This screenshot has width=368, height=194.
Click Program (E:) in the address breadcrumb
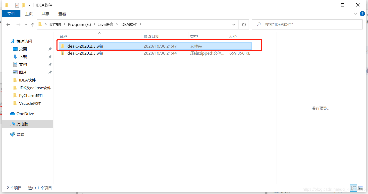79,24
